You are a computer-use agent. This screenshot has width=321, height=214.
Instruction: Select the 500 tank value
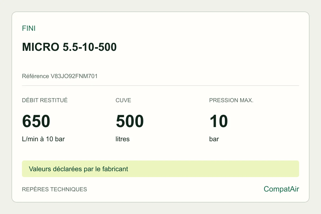pyautogui.click(x=130, y=121)
